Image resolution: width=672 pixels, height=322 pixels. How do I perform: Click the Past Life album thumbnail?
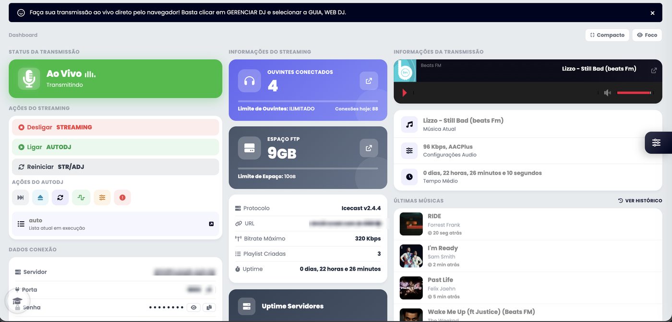(x=411, y=288)
